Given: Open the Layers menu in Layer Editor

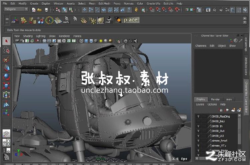Looking at the screenshot, I should tap(200, 104).
